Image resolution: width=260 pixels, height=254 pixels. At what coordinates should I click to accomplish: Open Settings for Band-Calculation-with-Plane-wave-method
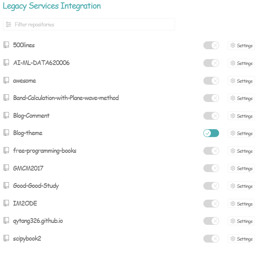(241, 98)
